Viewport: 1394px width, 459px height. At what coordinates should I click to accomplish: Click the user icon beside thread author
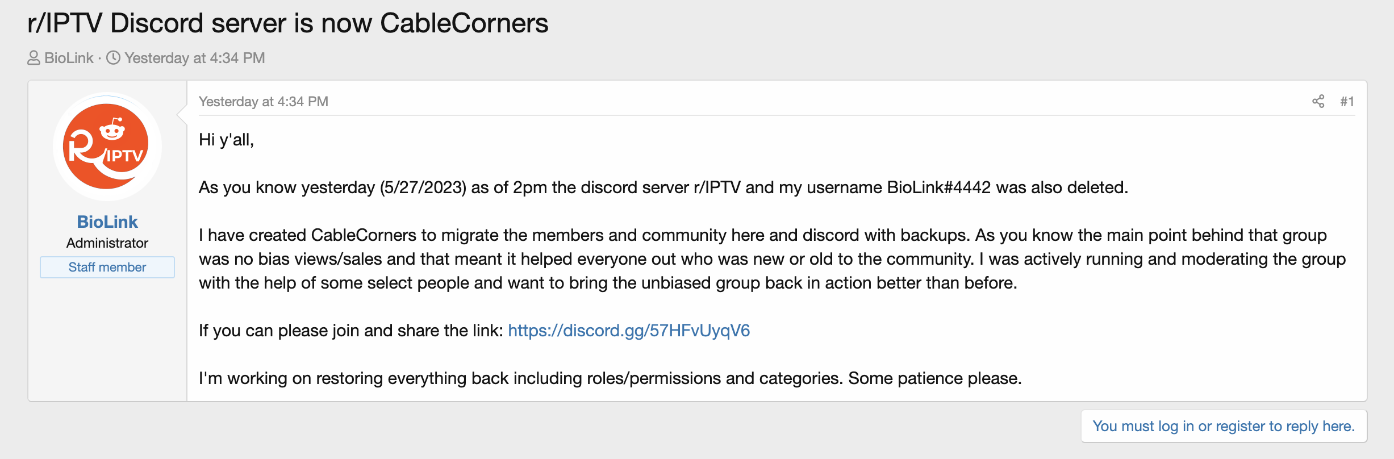point(34,58)
